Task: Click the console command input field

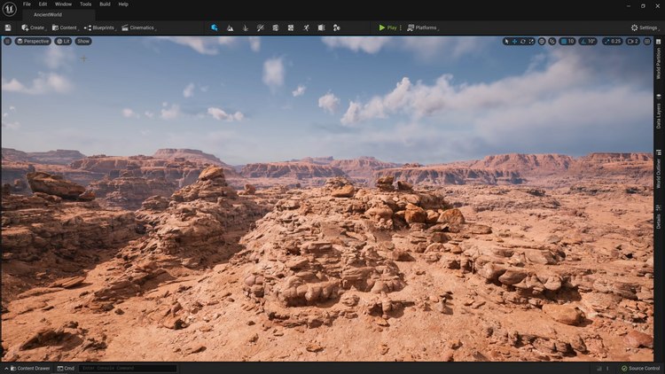Action: point(127,368)
